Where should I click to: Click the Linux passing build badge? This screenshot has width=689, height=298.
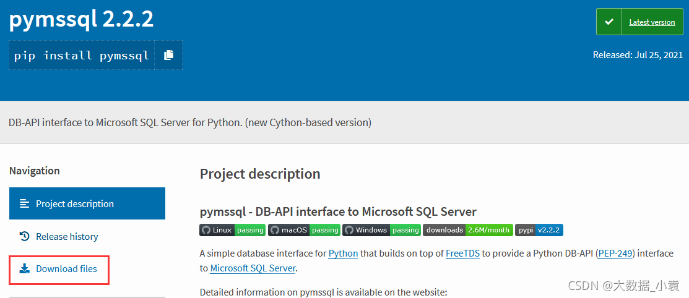232,230
